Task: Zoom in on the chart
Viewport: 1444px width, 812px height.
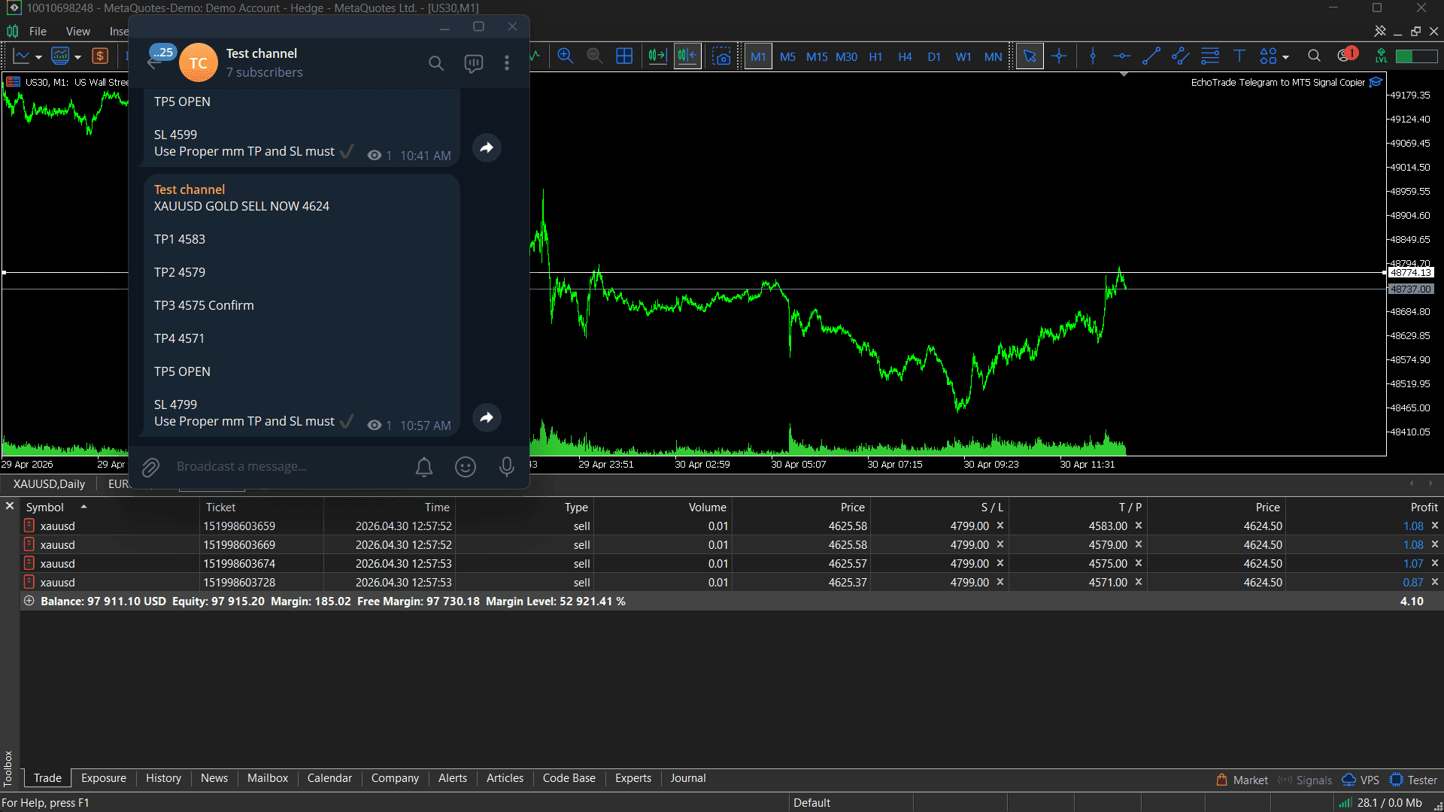Action: [x=565, y=56]
